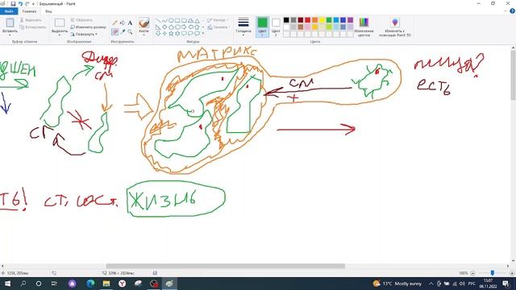
Task: Switch to the View (Вид) tab
Action: coord(48,11)
